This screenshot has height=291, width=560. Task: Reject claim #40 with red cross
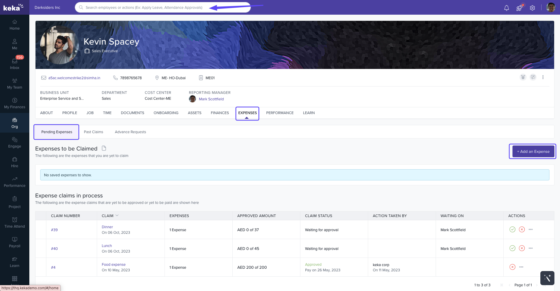click(522, 248)
